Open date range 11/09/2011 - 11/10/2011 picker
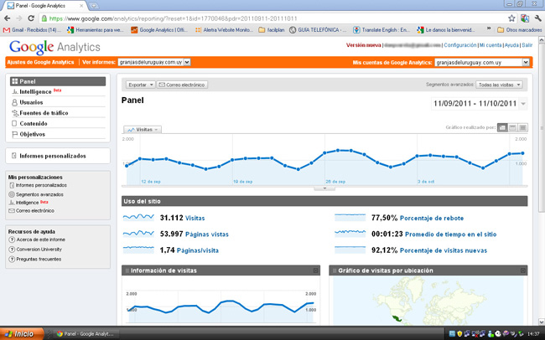This screenshot has width=545, height=340. point(479,104)
